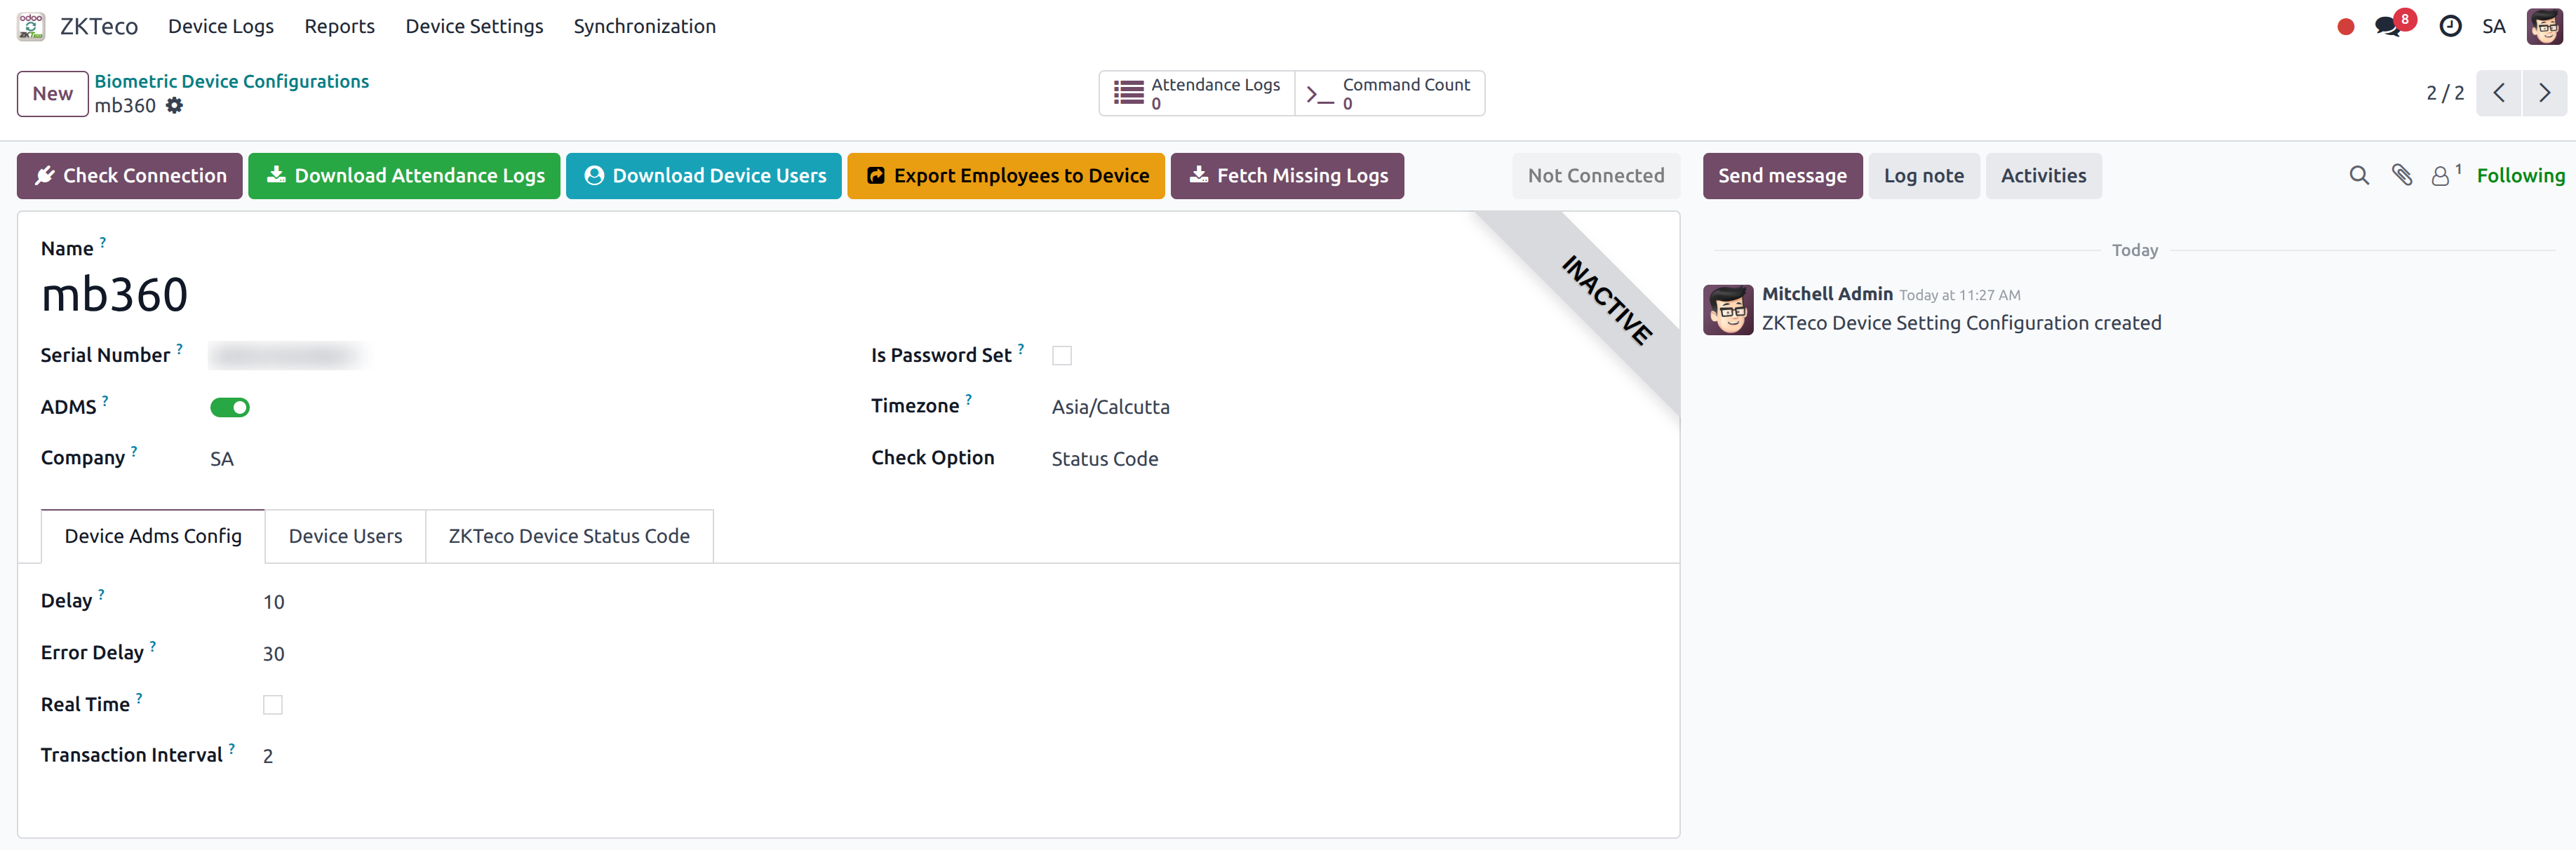Click the red recording status dot
The height and width of the screenshot is (850, 2576).
coord(2345,27)
